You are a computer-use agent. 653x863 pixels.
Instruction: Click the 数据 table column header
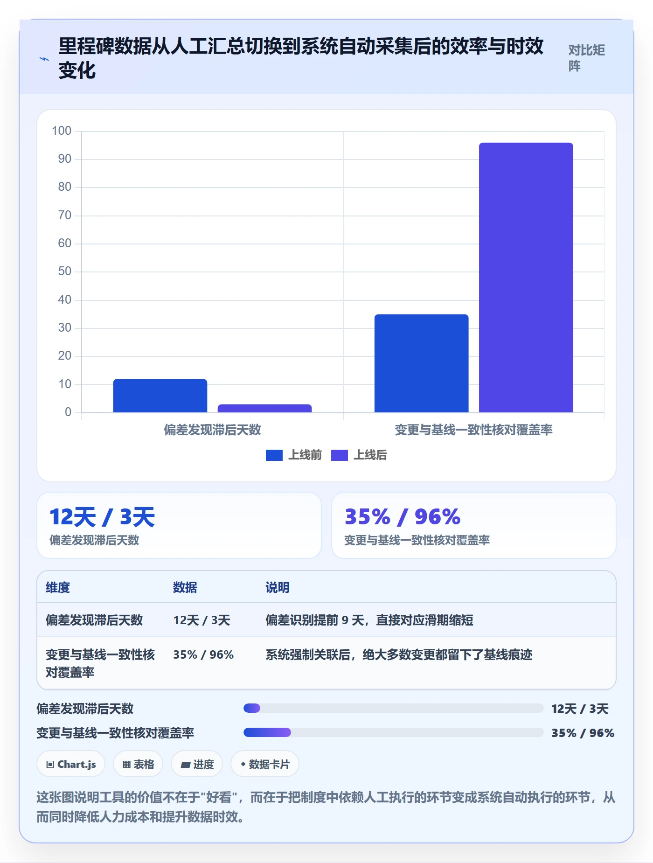185,587
